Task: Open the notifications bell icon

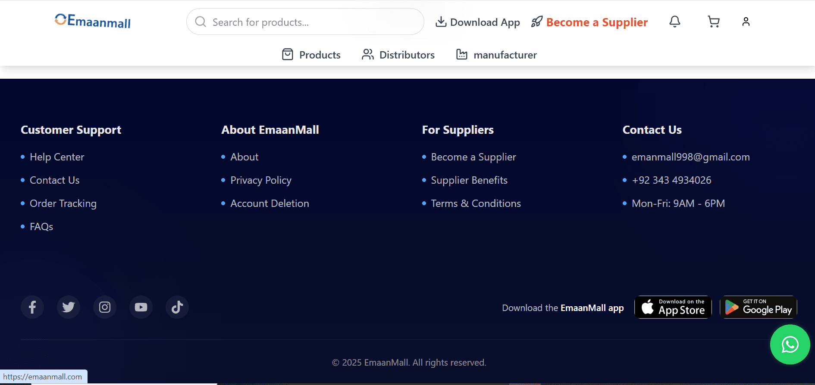Action: [675, 22]
